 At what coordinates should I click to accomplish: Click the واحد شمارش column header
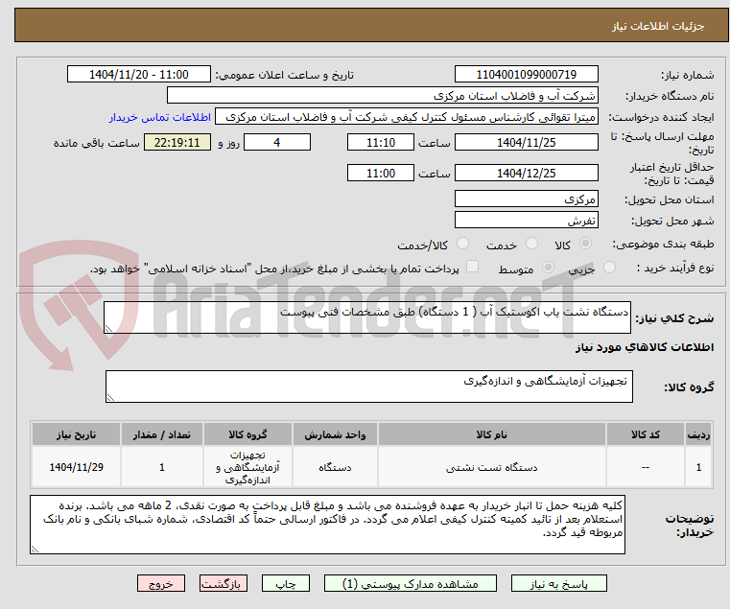(335, 434)
